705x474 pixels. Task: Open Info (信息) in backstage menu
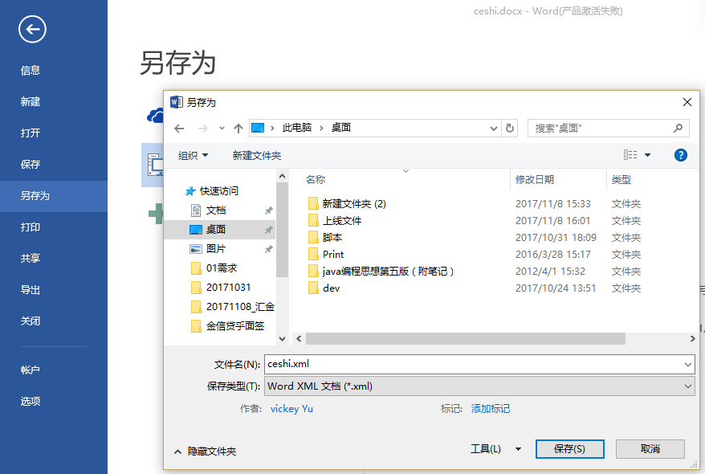coord(31,71)
